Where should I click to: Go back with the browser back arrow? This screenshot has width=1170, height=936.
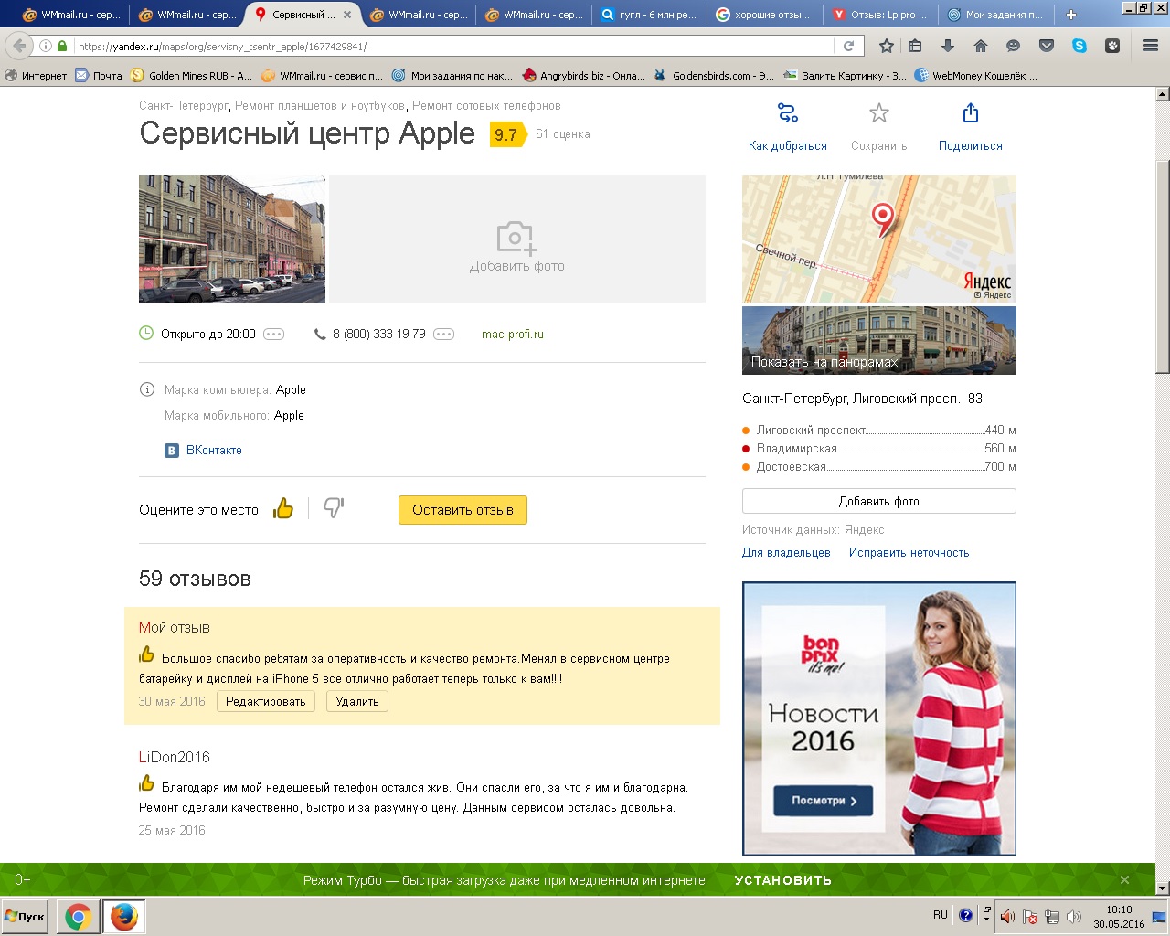pos(19,46)
